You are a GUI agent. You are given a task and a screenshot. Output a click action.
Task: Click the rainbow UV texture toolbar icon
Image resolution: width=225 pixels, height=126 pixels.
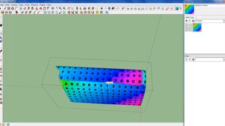177,8
